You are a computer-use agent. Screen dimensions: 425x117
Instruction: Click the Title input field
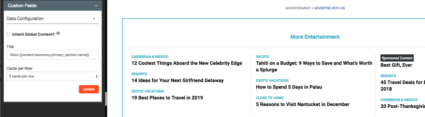[x=53, y=55]
